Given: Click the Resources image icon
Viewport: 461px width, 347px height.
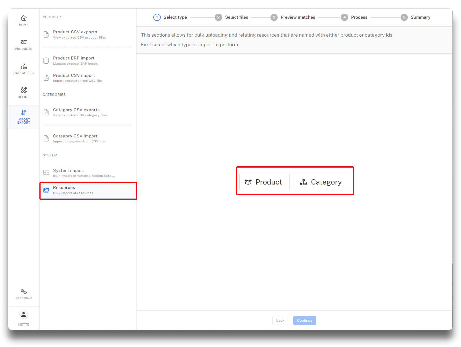Looking at the screenshot, I should tap(46, 190).
